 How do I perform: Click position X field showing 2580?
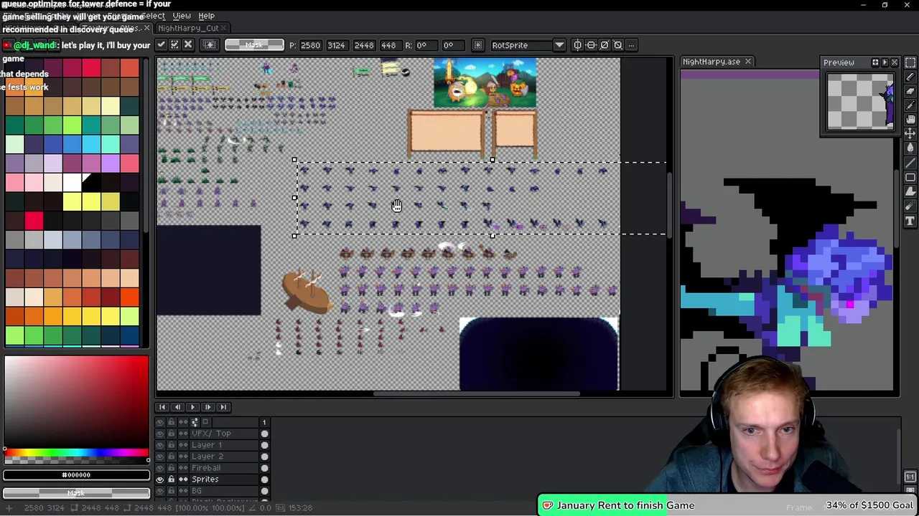(311, 44)
